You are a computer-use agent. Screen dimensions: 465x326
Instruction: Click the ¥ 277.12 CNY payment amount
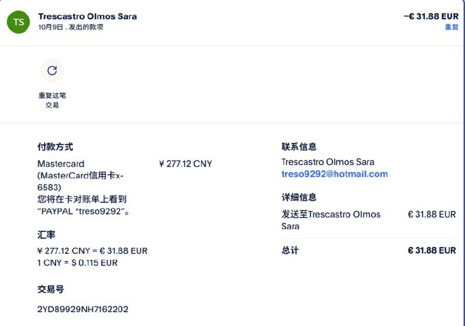pos(185,164)
